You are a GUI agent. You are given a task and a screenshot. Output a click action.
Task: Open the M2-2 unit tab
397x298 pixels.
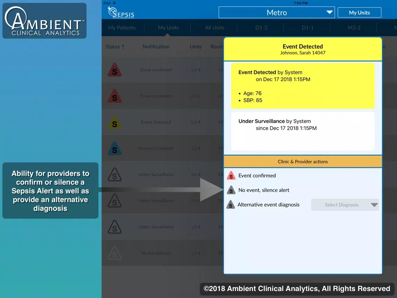(354, 28)
